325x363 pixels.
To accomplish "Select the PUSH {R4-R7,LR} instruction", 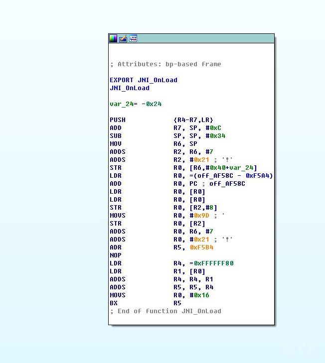I will 162,120.
